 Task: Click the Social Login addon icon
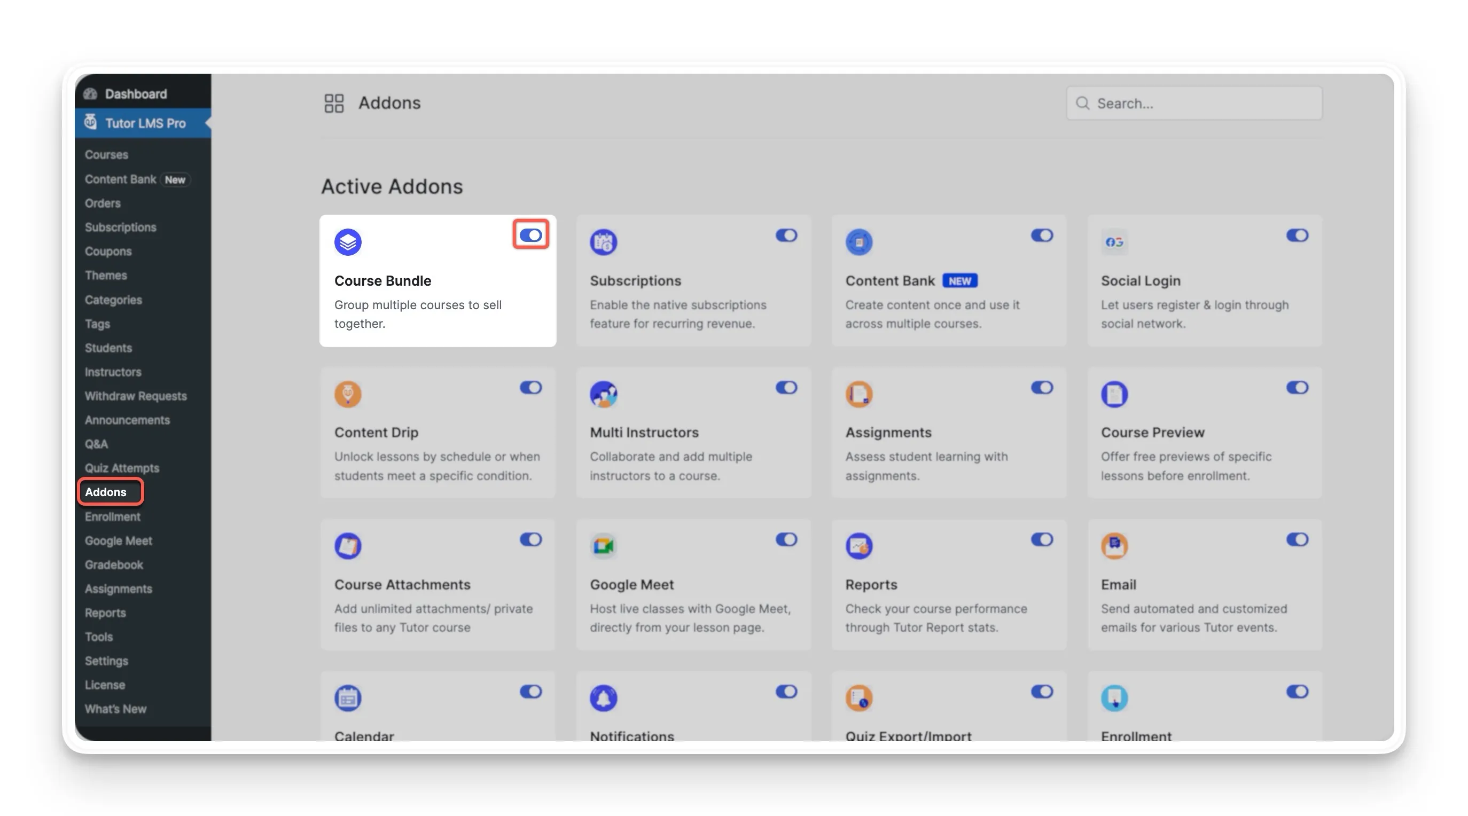(x=1114, y=242)
